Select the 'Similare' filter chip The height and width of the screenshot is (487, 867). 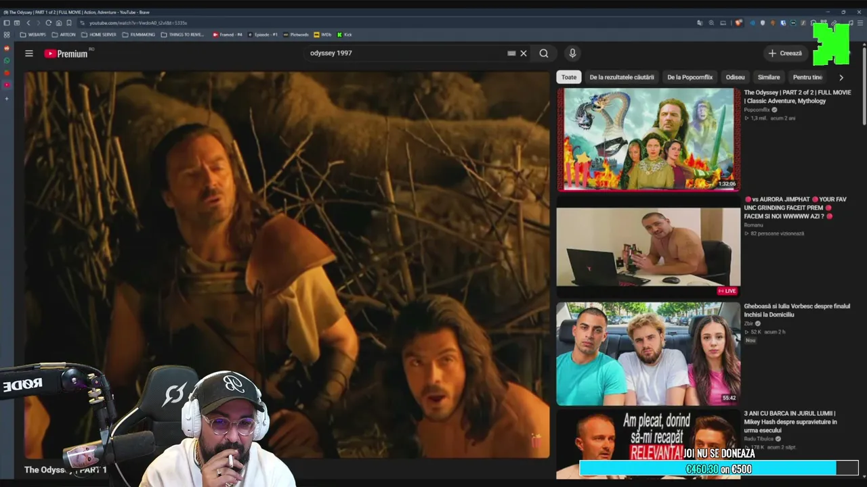[x=769, y=77]
